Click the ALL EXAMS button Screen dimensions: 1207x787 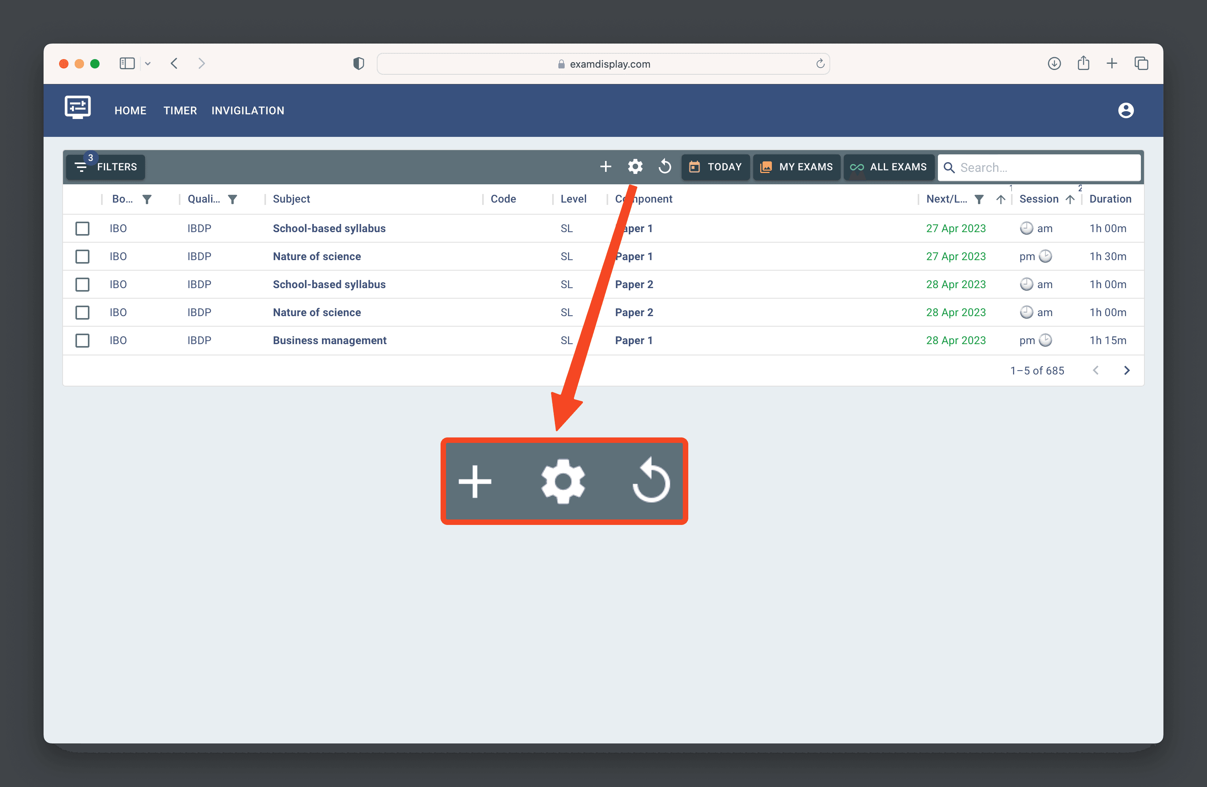[x=889, y=167]
